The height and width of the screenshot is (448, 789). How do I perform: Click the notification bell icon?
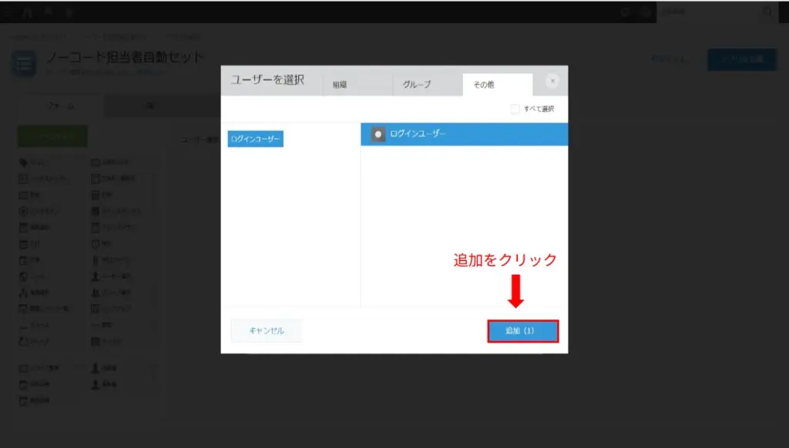click(x=48, y=12)
